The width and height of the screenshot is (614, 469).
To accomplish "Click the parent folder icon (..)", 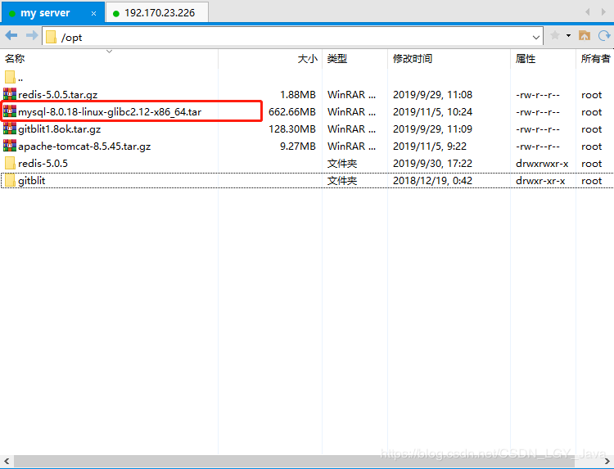I will click(10, 77).
